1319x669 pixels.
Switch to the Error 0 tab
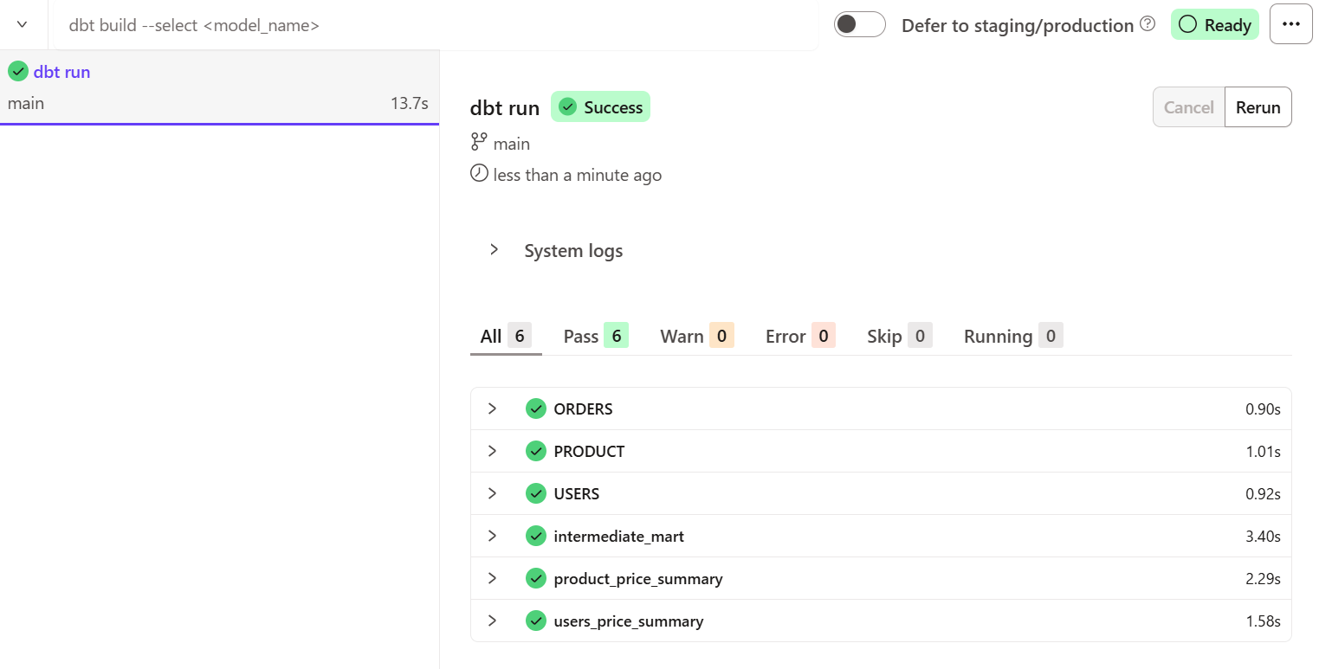(x=800, y=336)
